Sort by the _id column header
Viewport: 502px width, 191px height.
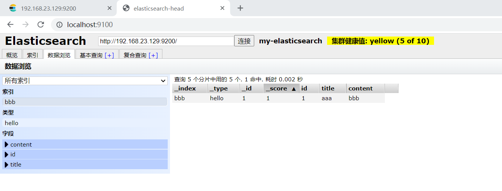click(252, 88)
